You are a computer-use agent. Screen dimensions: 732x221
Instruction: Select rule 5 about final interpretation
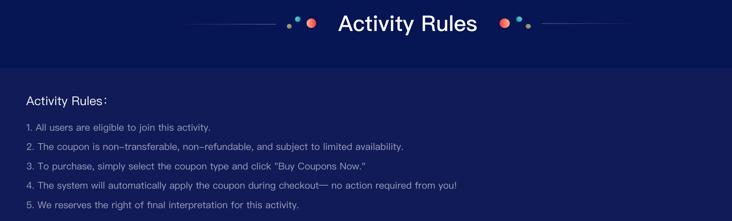[x=162, y=205]
